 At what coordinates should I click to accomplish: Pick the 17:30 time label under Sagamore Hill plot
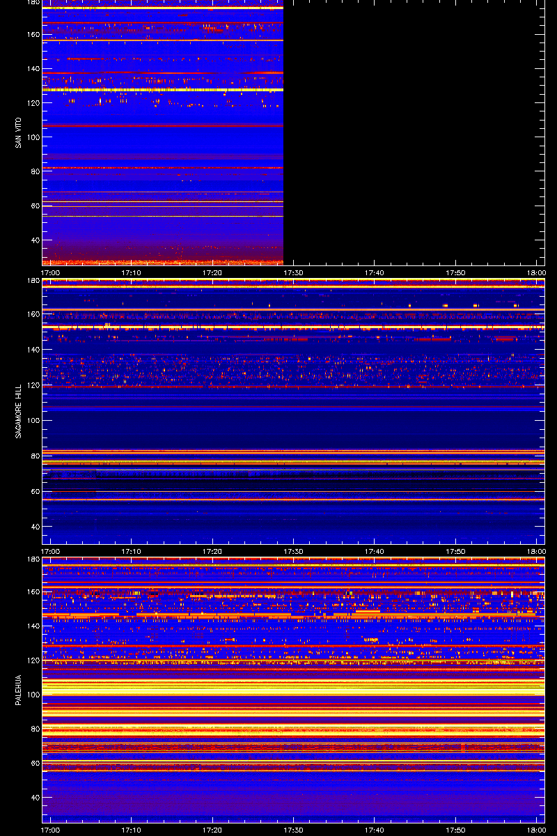click(x=294, y=551)
